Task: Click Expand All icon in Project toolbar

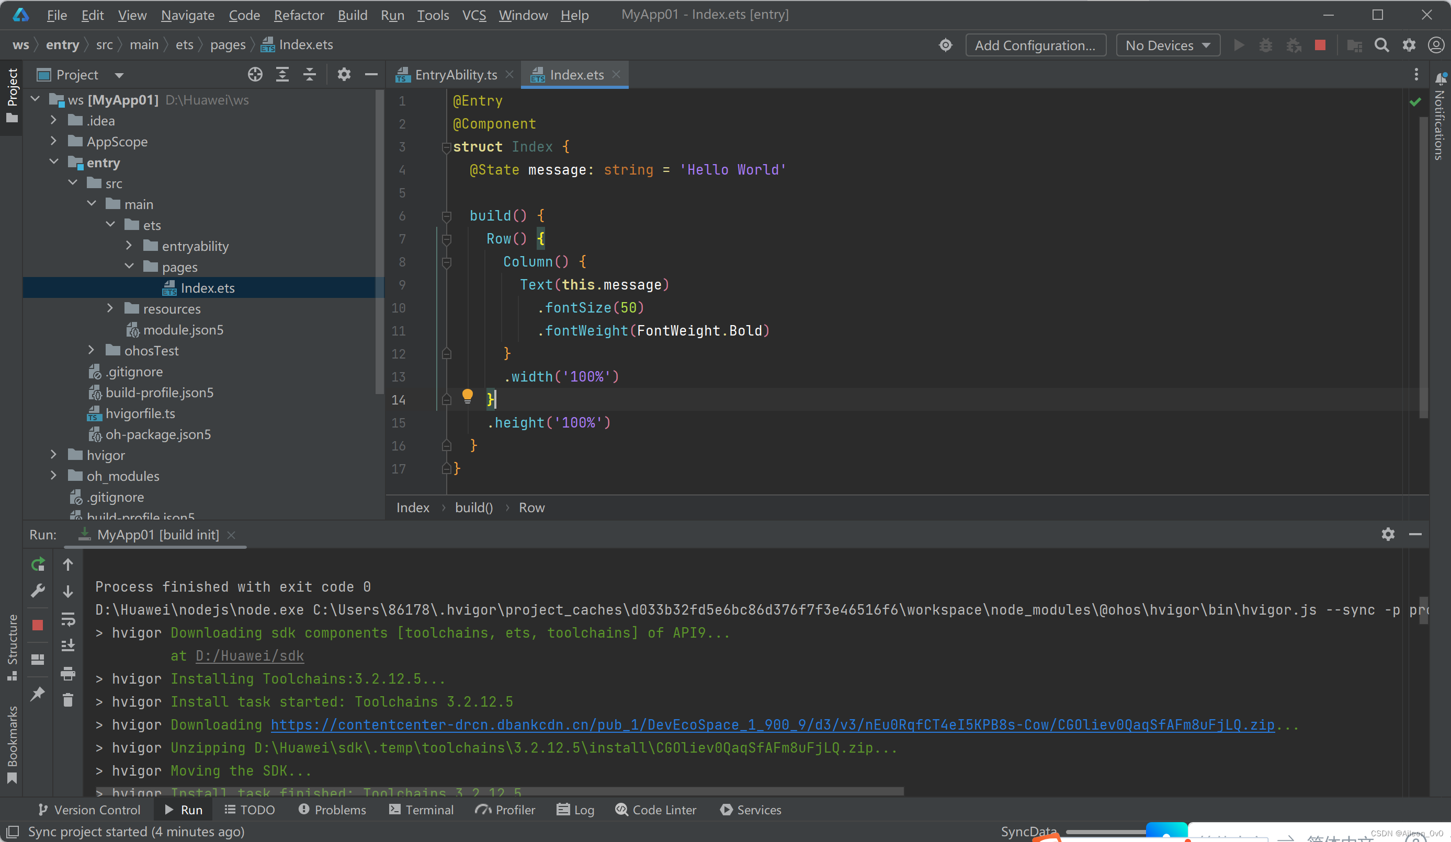Action: 282,74
